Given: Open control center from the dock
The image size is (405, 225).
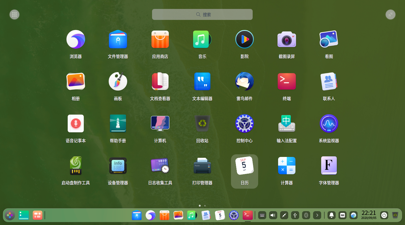Looking at the screenshot, I should [234, 215].
